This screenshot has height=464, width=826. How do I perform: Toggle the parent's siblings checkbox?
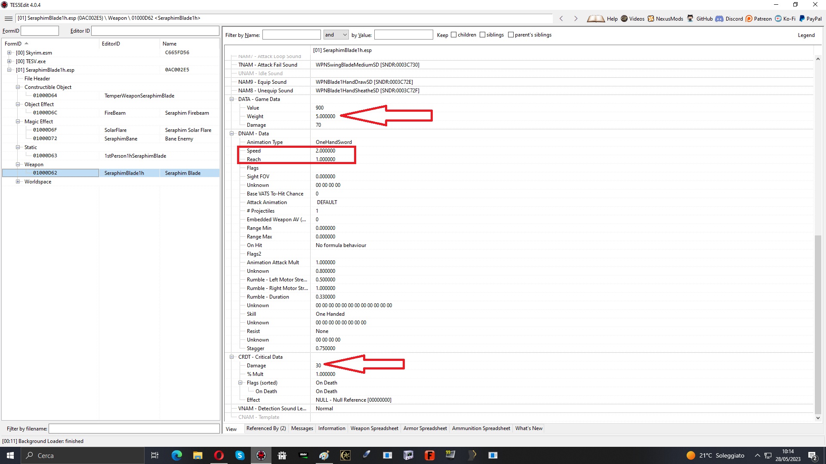point(511,35)
